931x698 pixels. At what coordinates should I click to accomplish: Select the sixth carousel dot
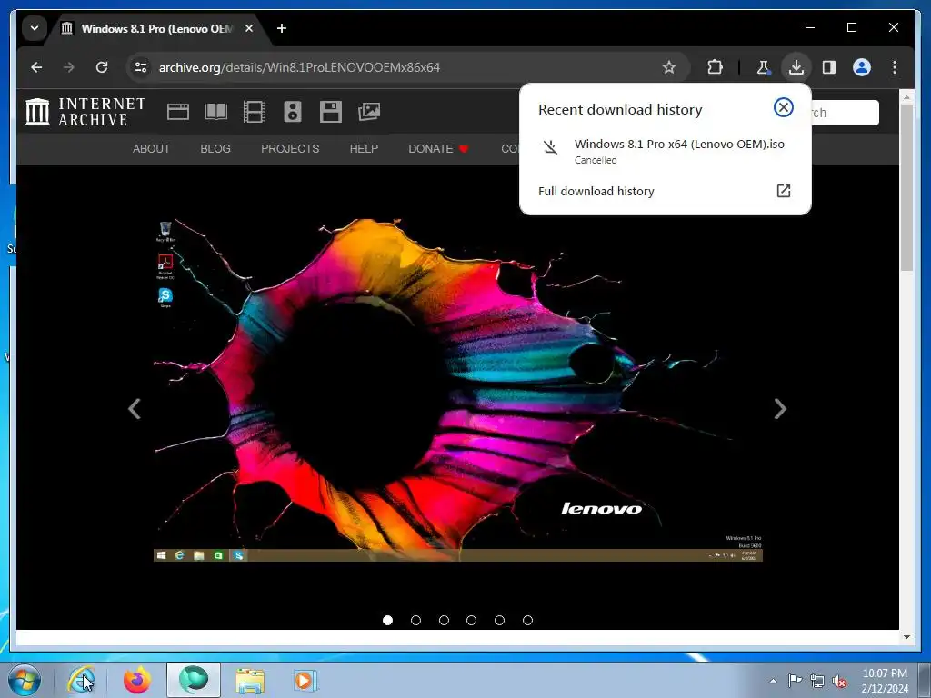tap(527, 620)
